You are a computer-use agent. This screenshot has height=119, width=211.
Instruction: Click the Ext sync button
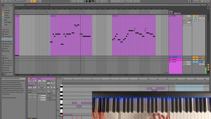[x=8, y=1]
